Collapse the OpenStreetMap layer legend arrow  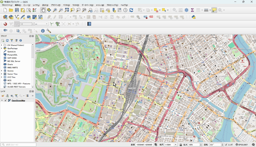(2, 100)
